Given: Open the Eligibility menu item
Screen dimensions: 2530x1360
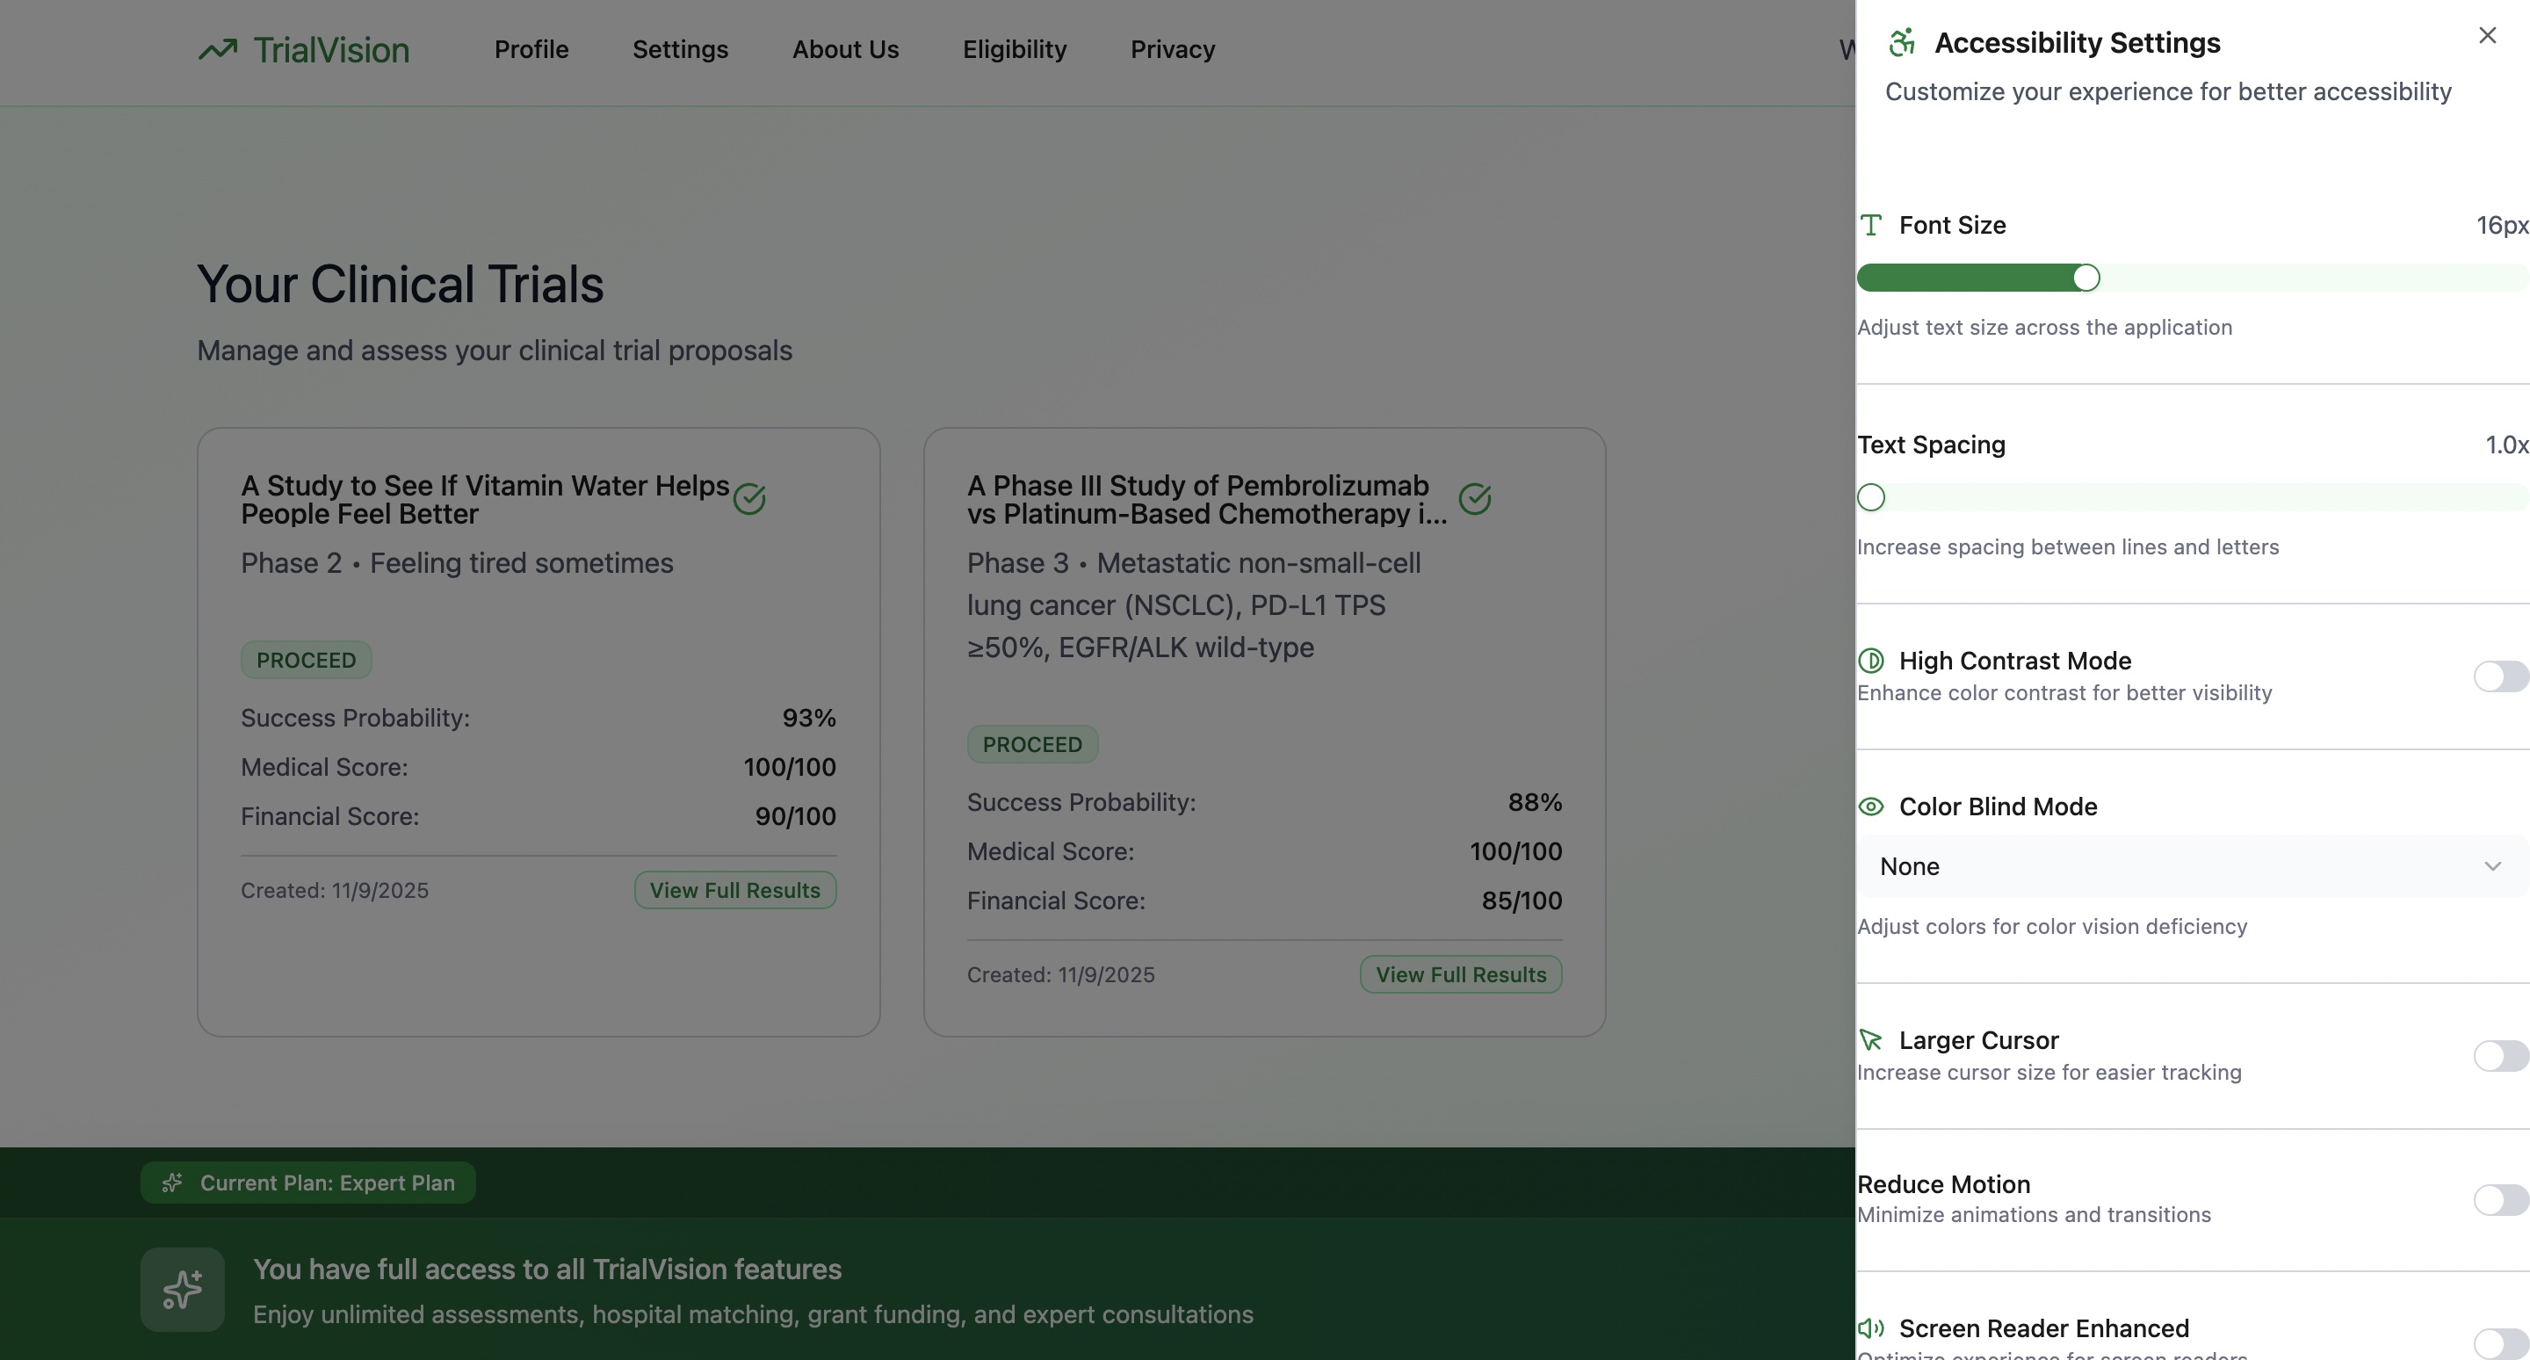Looking at the screenshot, I should click(x=1014, y=49).
